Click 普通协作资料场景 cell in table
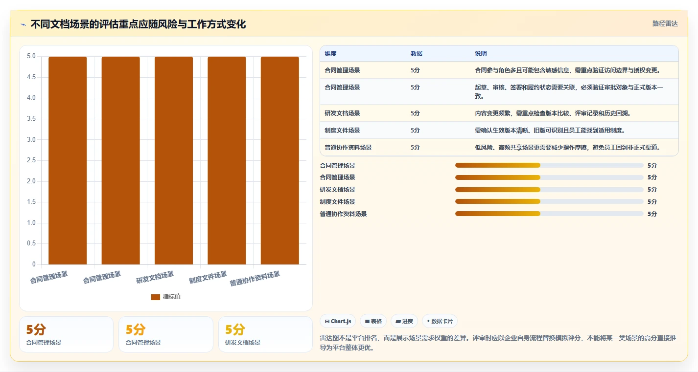Viewport: 698px width, 372px height. (348, 148)
